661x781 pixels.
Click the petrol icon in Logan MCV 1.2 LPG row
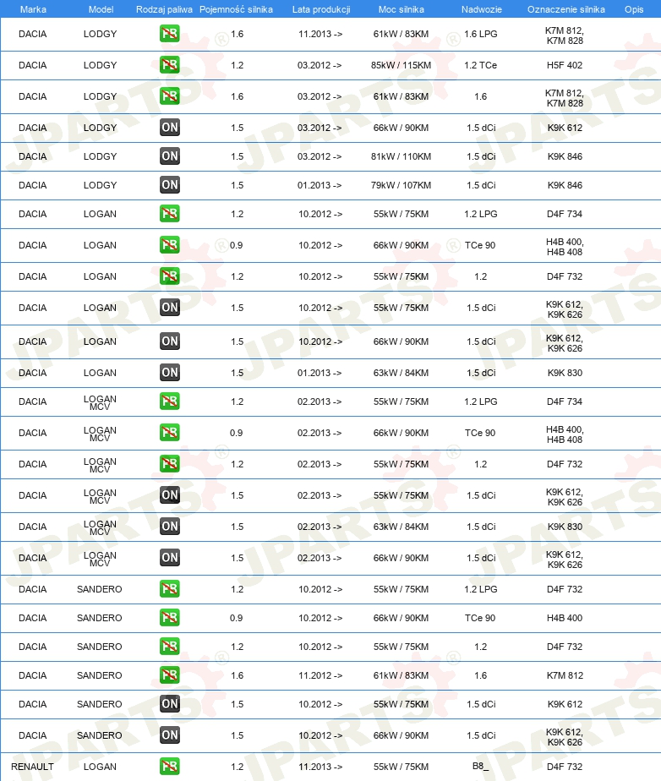pyautogui.click(x=169, y=401)
